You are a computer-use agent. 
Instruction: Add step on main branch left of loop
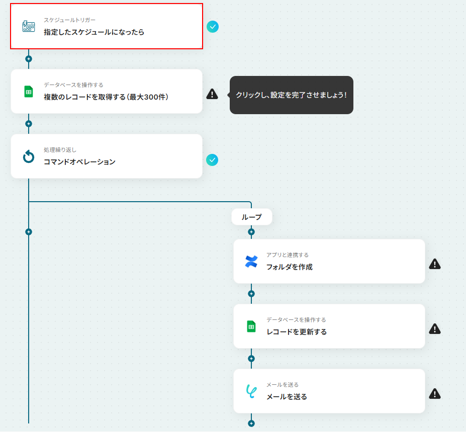29,232
